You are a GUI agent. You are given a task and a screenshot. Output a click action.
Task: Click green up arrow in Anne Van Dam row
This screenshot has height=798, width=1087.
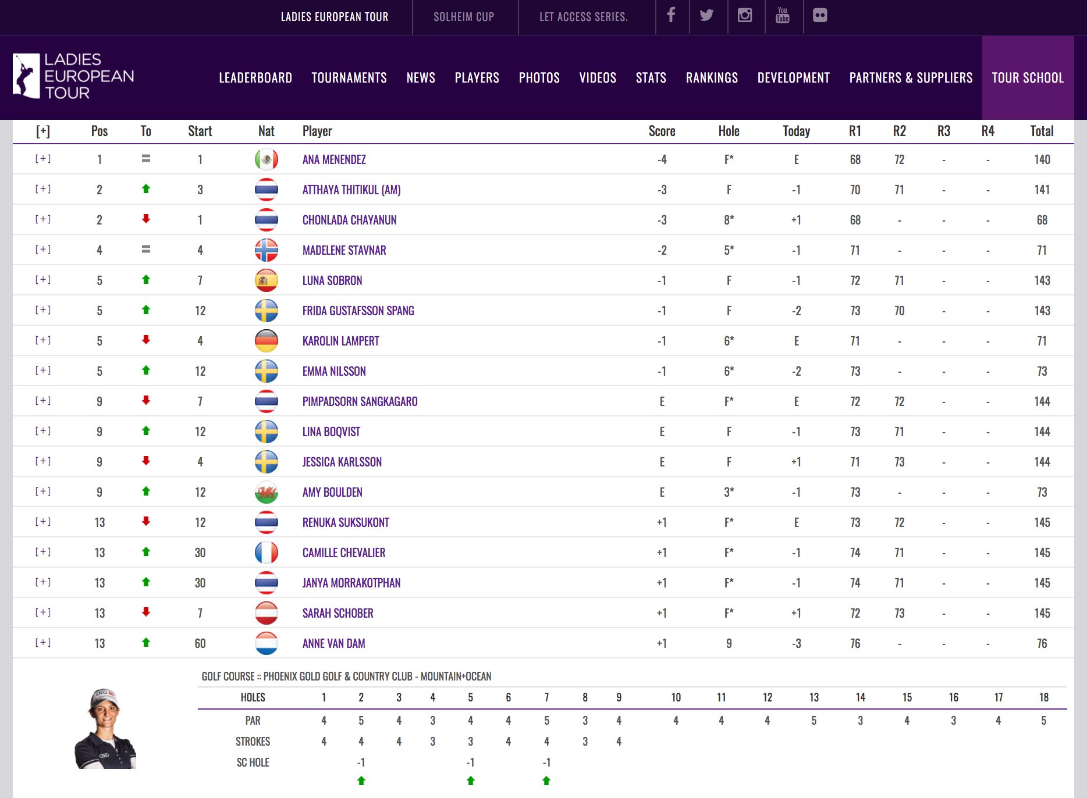click(x=146, y=642)
